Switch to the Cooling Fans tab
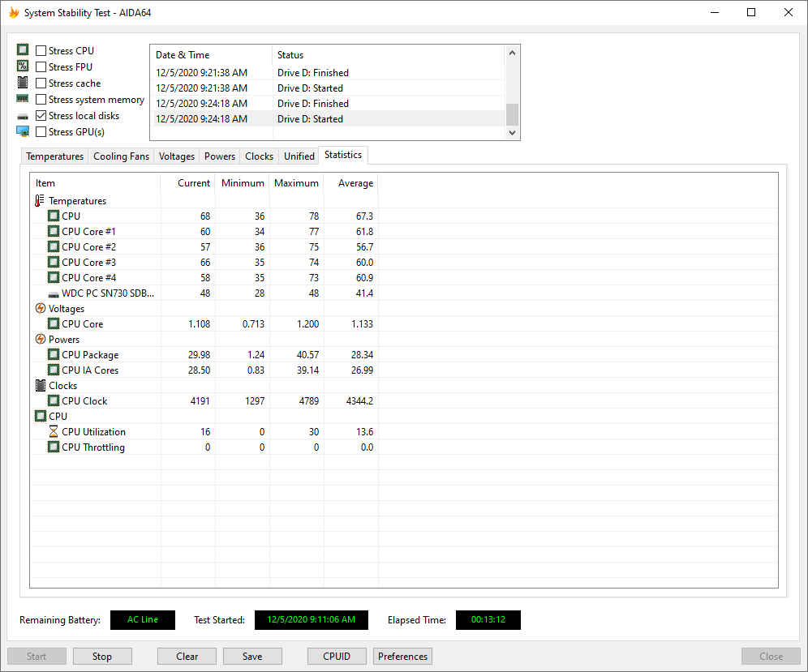The image size is (808, 672). [121, 156]
